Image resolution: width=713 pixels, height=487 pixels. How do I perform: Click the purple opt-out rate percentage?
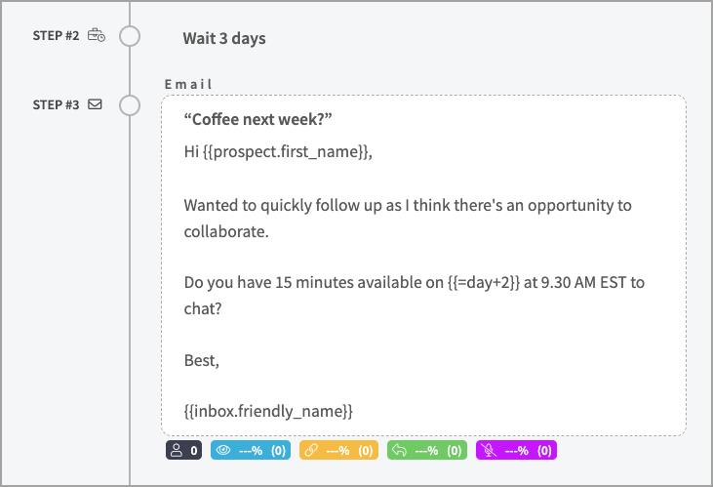coord(516,451)
